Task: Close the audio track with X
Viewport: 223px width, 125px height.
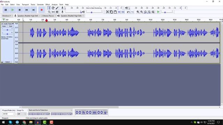Action: [x=2, y=24]
